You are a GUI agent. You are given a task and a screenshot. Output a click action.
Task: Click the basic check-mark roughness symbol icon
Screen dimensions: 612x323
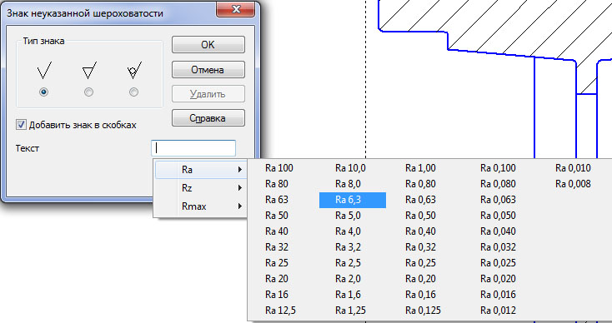(44, 71)
